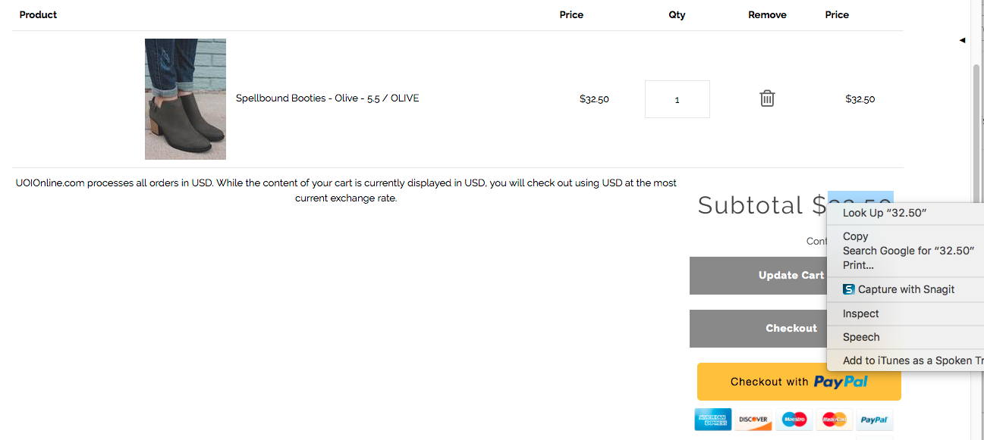Viewport: 984px width, 440px height.
Task: Click the Maestro payment icon
Action: pos(794,420)
